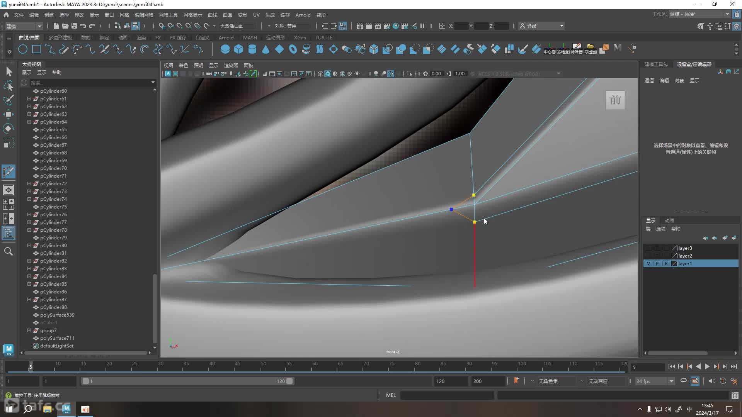This screenshot has width=742, height=417.
Task: Create a NURBS torus from the shelf
Action: pyautogui.click(x=293, y=49)
